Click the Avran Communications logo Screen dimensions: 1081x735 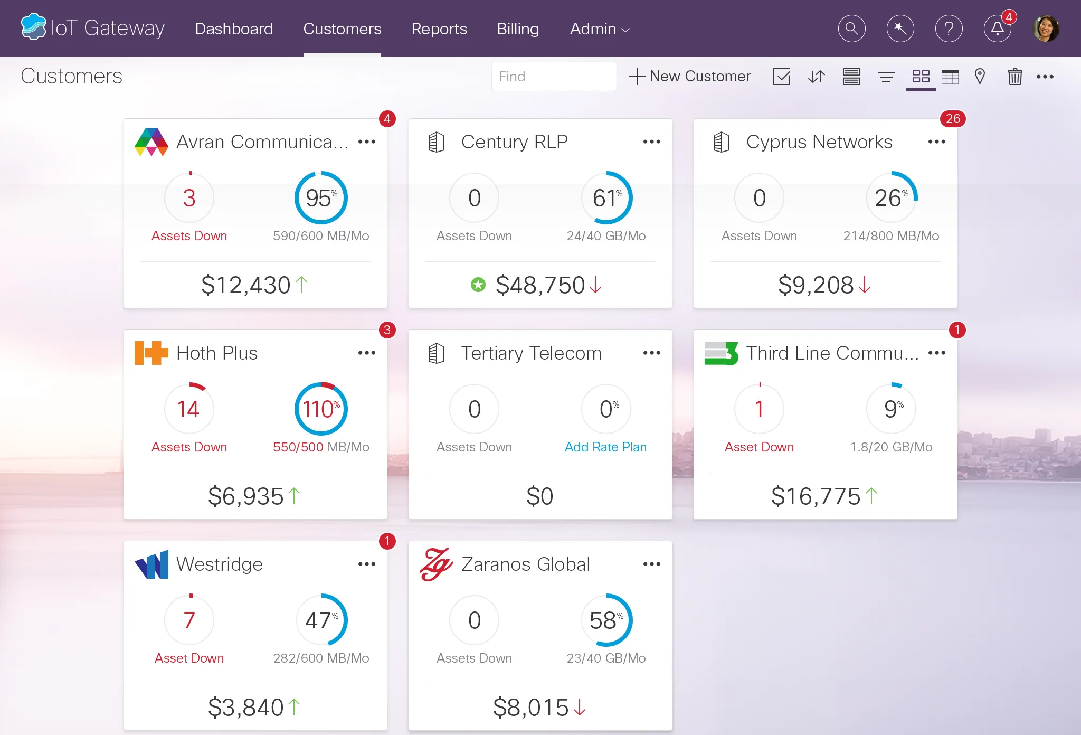(x=151, y=142)
